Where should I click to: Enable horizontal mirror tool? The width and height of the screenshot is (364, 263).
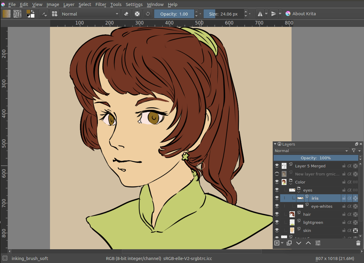point(260,14)
